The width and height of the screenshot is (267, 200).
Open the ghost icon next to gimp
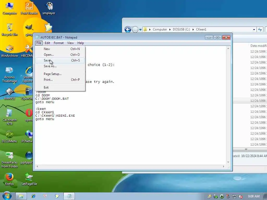[x=48, y=27]
